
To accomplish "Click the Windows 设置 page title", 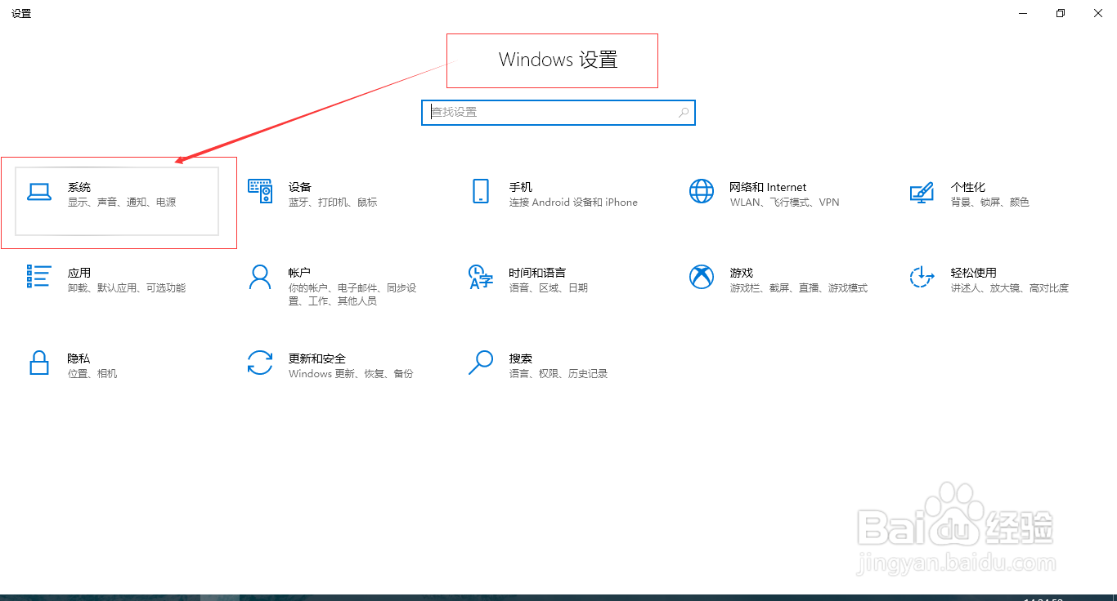I will 558,60.
